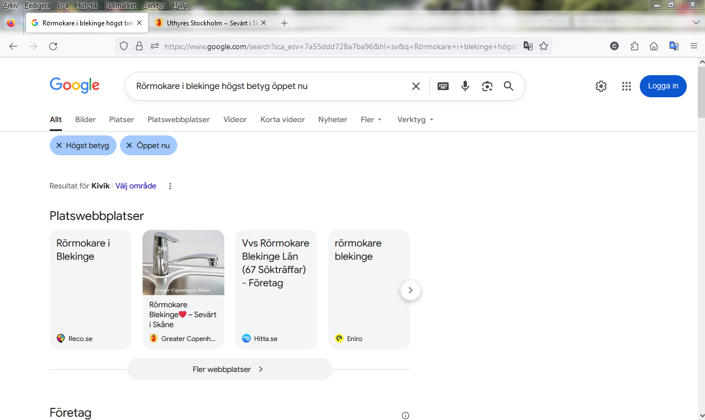Follow the Välj område link
Image resolution: width=705 pixels, height=420 pixels.
136,186
